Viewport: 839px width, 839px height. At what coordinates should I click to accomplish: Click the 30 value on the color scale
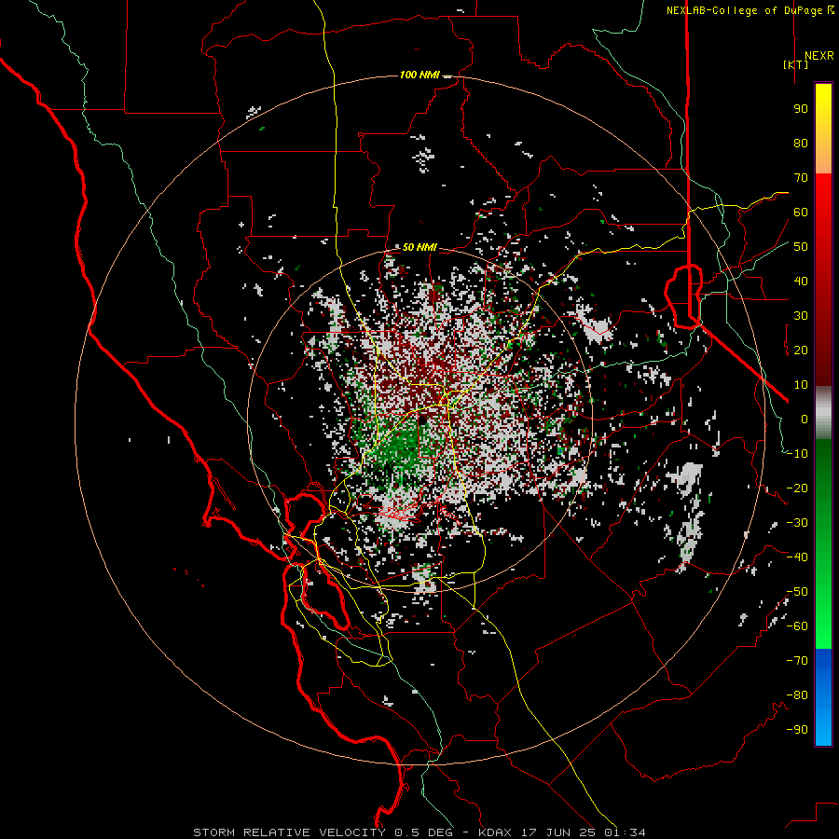pos(801,316)
